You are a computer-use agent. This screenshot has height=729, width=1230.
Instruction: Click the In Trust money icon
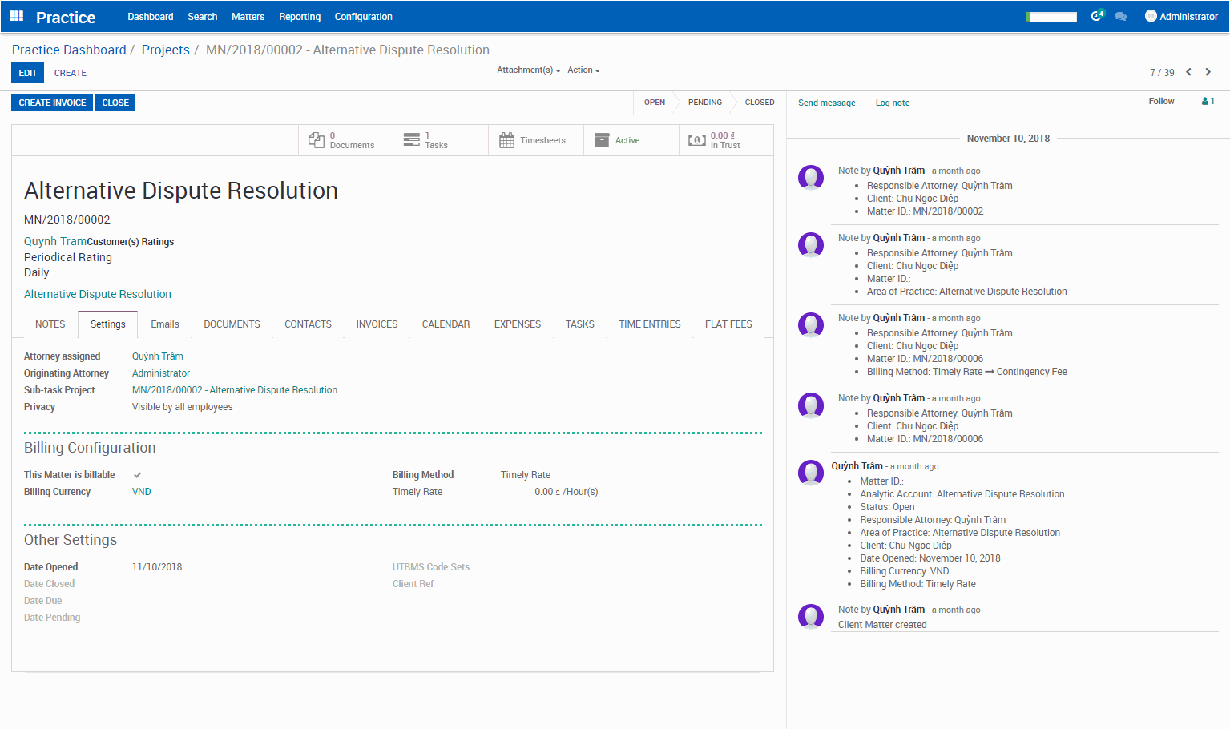pos(697,140)
